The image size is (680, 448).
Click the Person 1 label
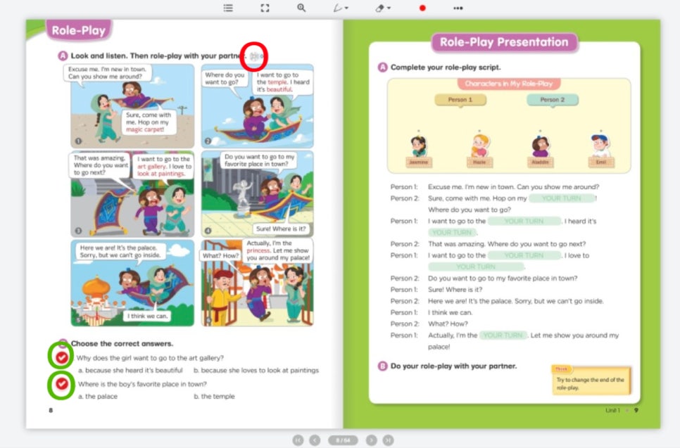pos(460,100)
